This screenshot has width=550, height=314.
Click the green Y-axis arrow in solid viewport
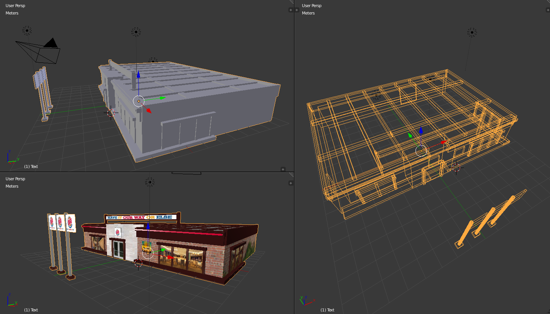(162, 98)
